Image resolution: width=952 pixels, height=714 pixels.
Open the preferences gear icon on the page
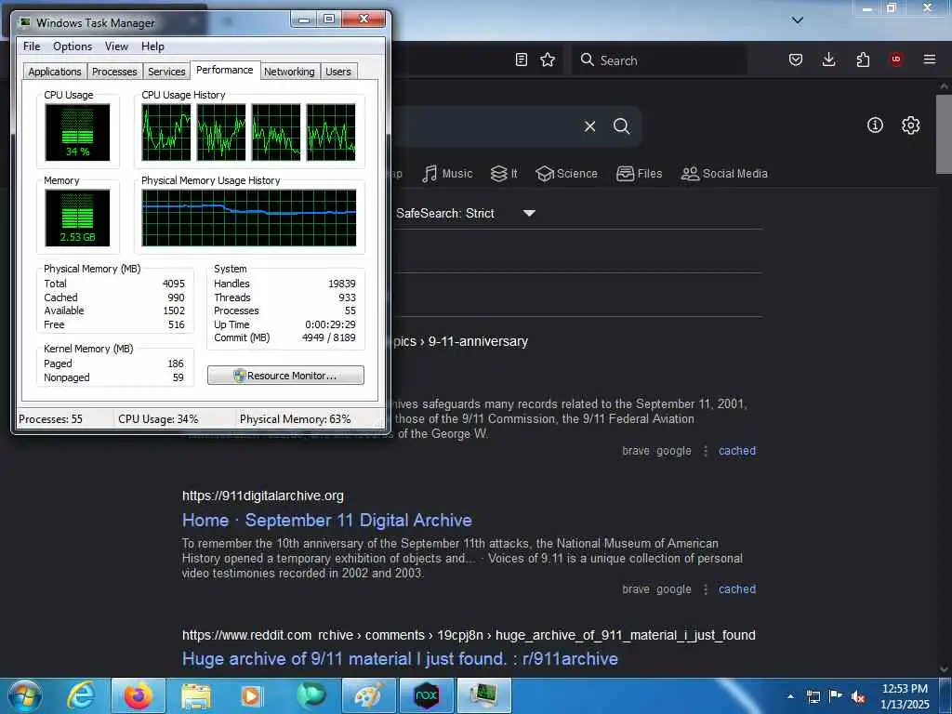[910, 126]
